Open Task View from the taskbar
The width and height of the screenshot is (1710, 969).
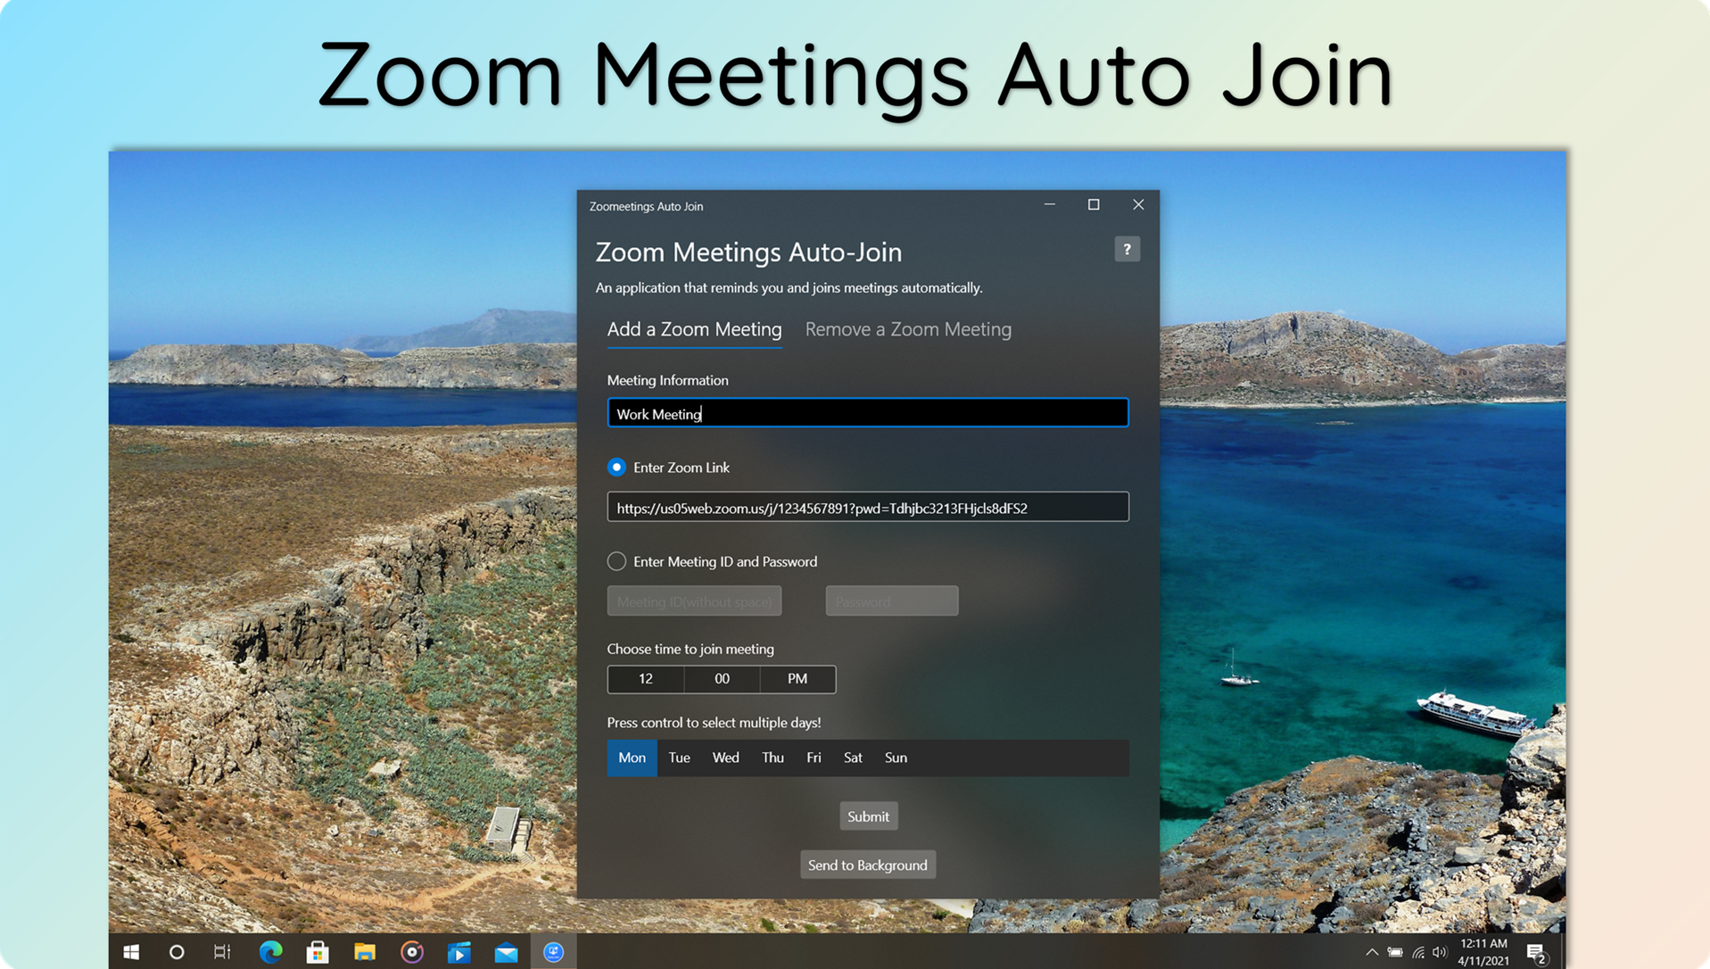[x=222, y=951]
